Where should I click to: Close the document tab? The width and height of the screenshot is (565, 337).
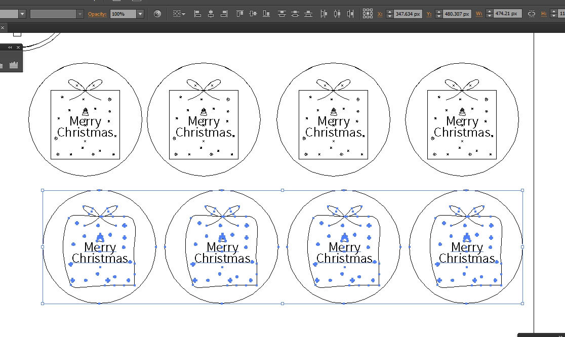tap(3, 27)
